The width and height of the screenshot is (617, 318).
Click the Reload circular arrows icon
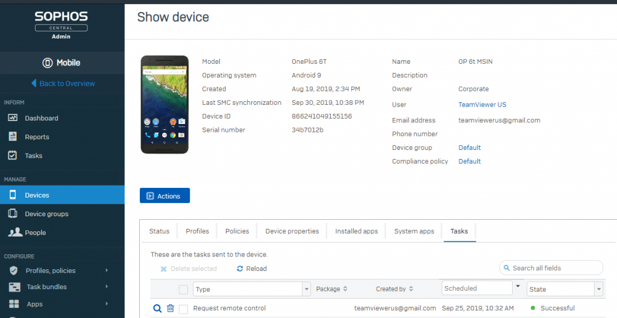click(240, 269)
